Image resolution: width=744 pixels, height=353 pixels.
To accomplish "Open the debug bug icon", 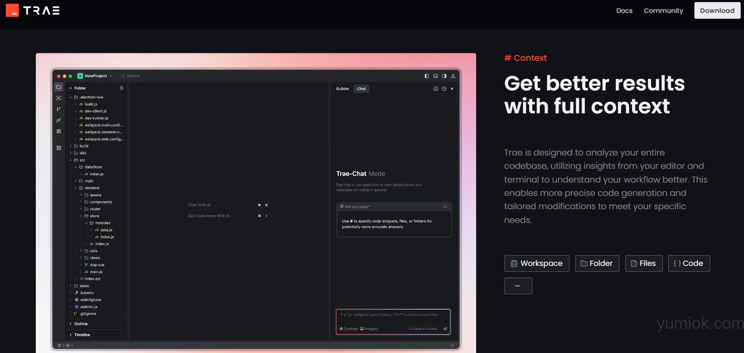I will pyautogui.click(x=59, y=131).
